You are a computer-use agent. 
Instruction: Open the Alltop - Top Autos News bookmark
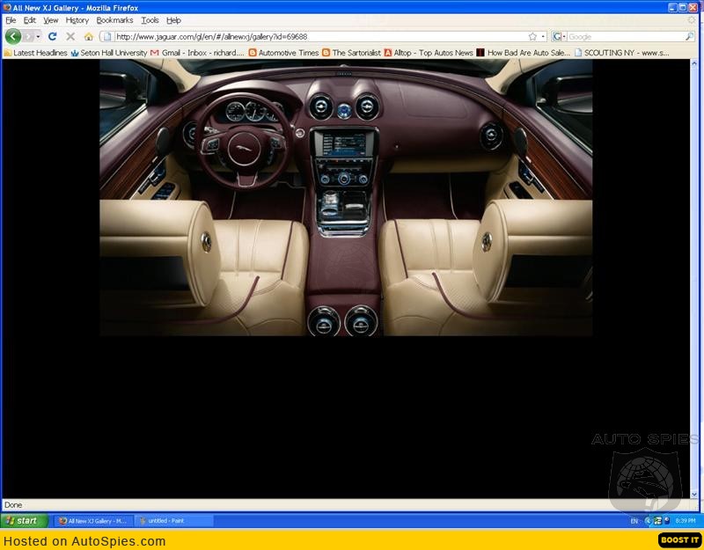429,53
